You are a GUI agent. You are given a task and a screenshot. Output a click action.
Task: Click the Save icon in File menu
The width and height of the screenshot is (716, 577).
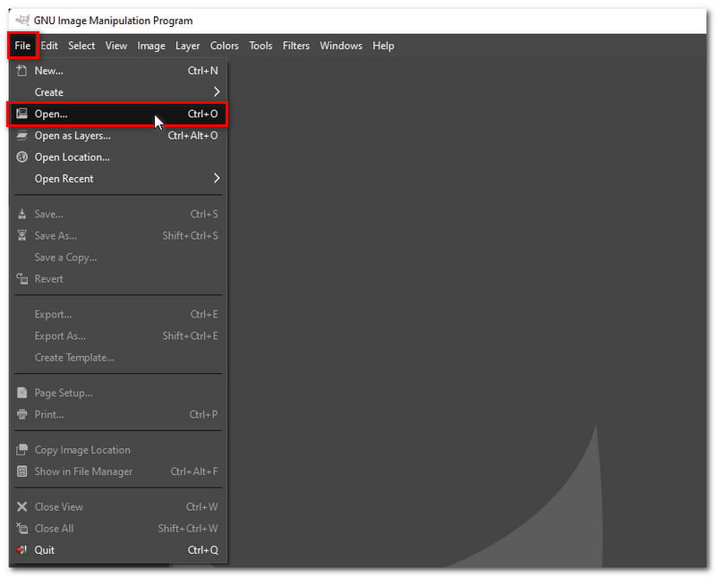(21, 214)
